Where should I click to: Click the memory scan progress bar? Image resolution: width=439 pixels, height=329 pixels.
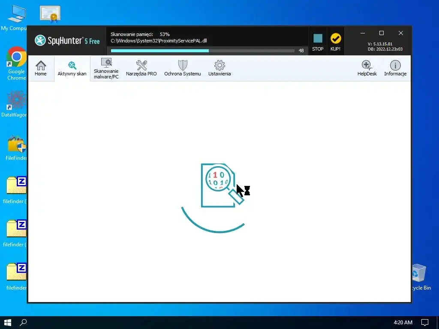click(202, 51)
